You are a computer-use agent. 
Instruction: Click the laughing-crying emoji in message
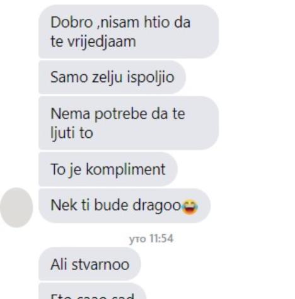click(x=190, y=207)
